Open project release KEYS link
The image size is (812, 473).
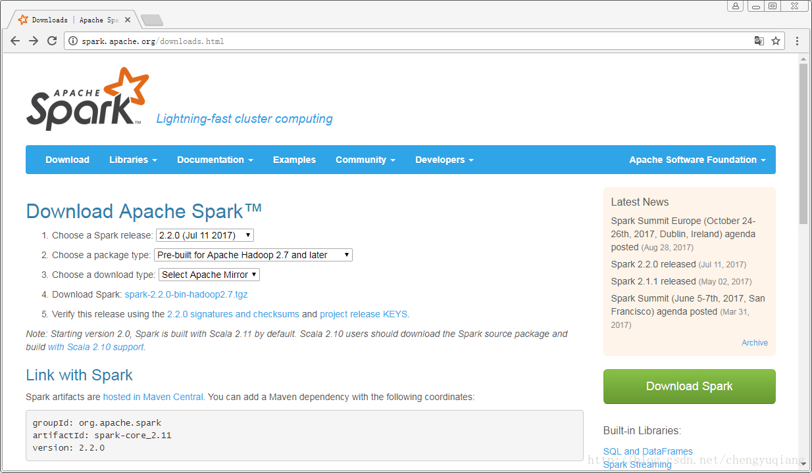(x=363, y=314)
